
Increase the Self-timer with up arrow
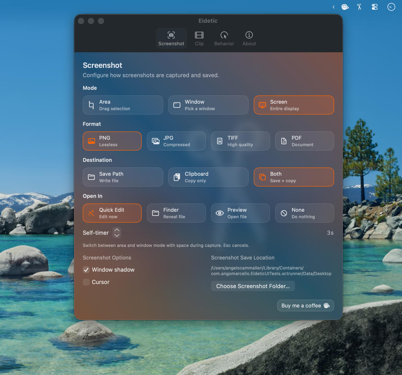pos(117,230)
